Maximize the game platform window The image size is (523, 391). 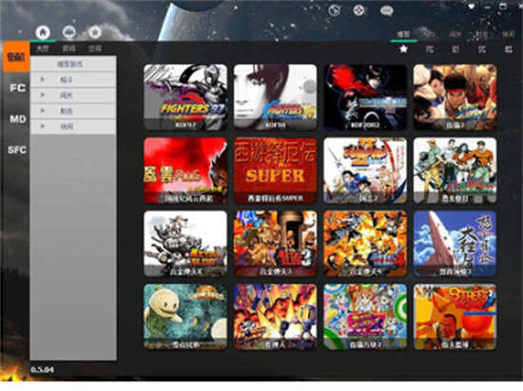[x=503, y=7]
